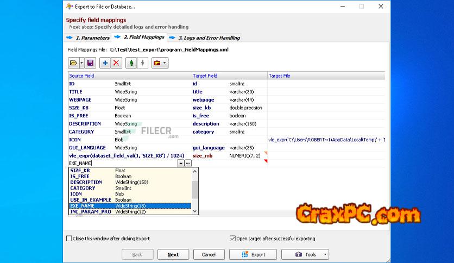Viewport: 454px width, 263px height.
Task: Add a new field mapping with plus icon
Action: 105,63
